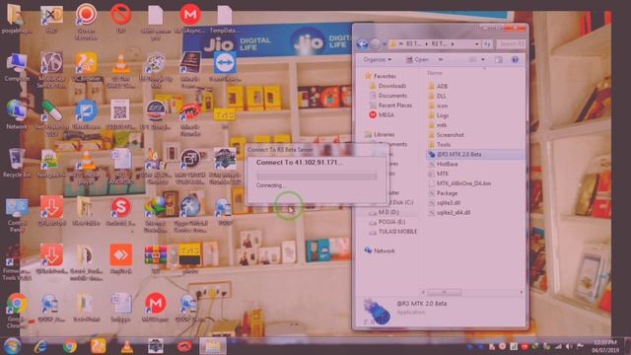Open Chrome from the taskbar

pyautogui.click(x=70, y=346)
